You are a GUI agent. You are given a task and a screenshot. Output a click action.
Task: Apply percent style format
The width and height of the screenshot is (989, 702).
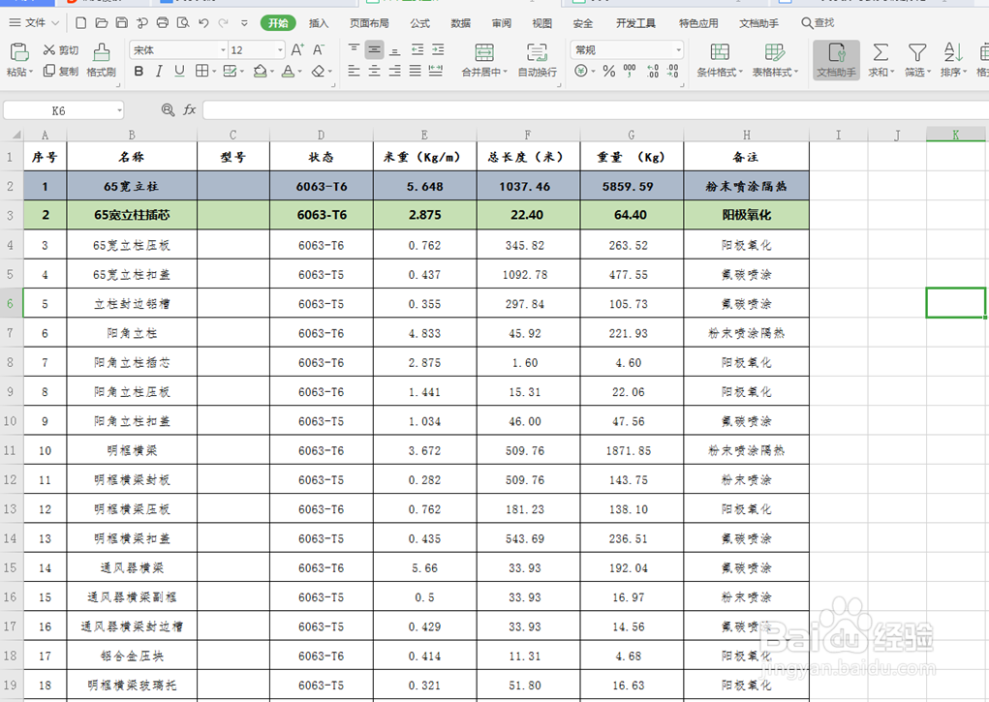pos(608,72)
